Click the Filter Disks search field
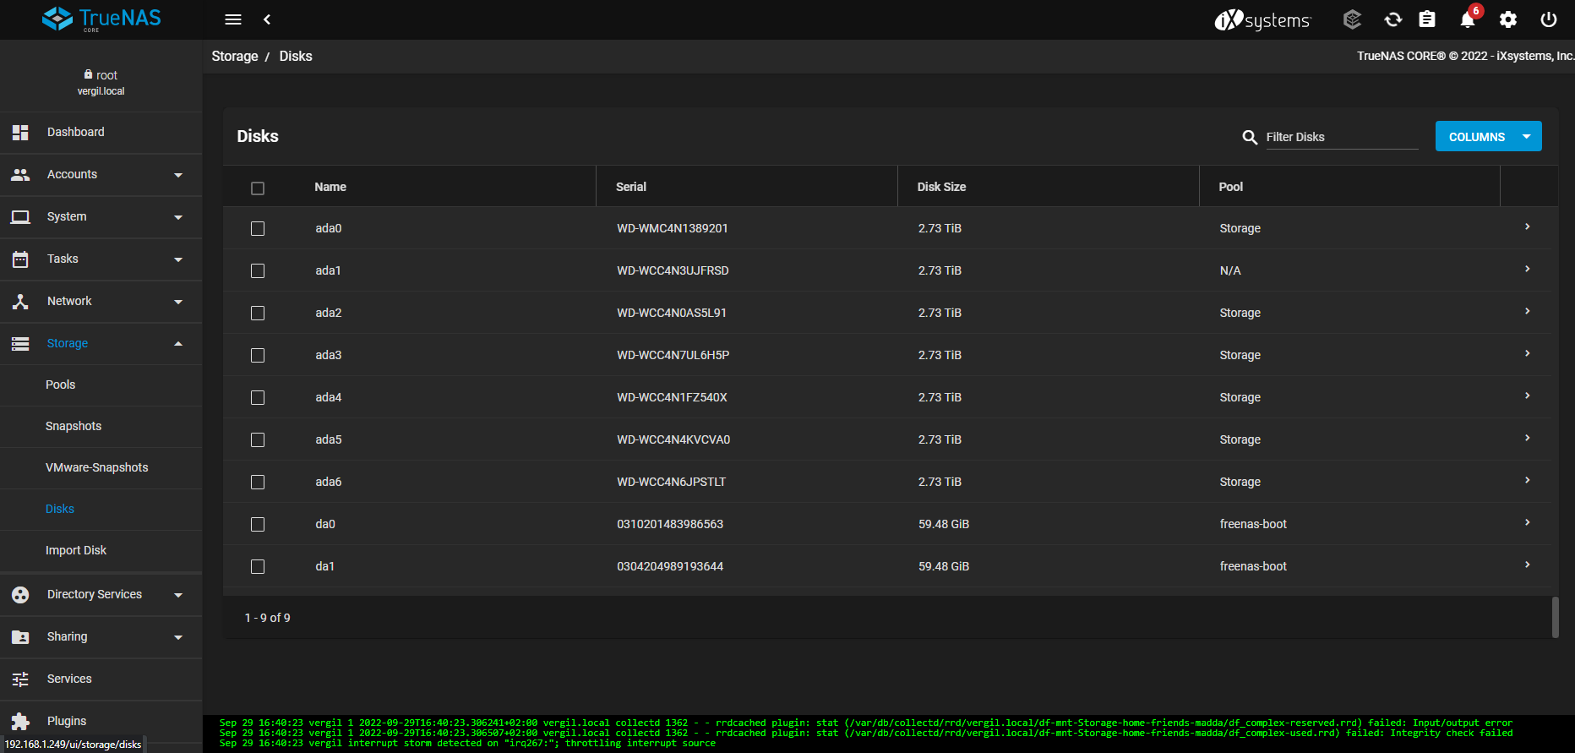1575x753 pixels. pos(1342,137)
